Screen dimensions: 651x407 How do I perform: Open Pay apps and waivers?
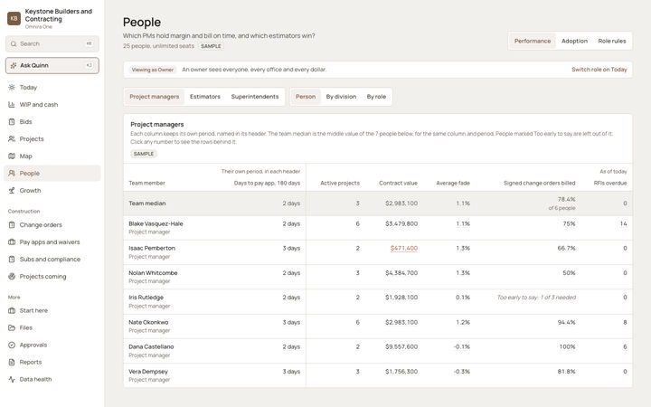pyautogui.click(x=52, y=242)
